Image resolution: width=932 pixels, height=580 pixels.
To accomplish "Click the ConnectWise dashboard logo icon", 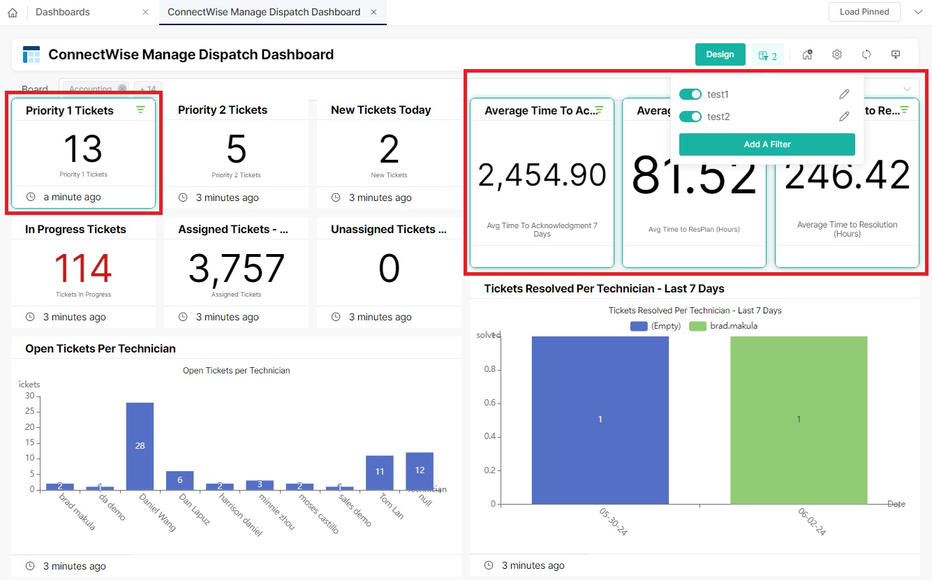I will 31,54.
